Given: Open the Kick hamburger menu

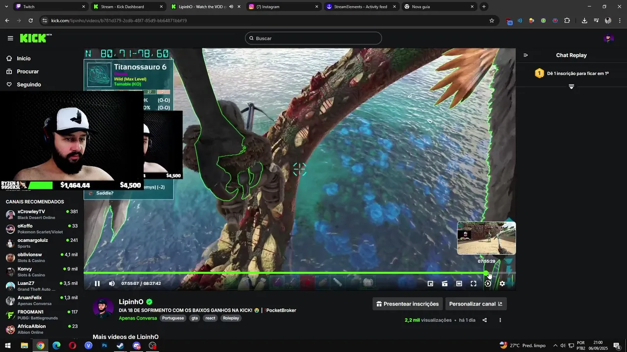Looking at the screenshot, I should point(10,38).
